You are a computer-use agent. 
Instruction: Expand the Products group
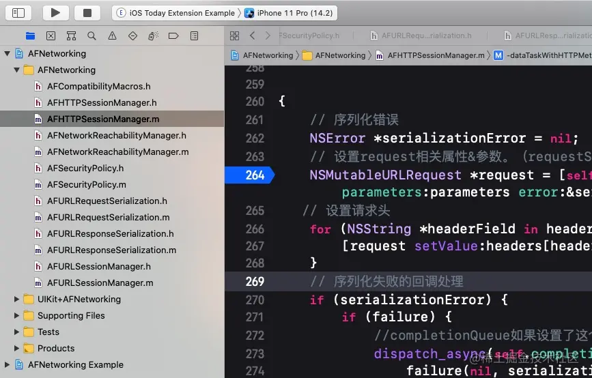coord(16,348)
